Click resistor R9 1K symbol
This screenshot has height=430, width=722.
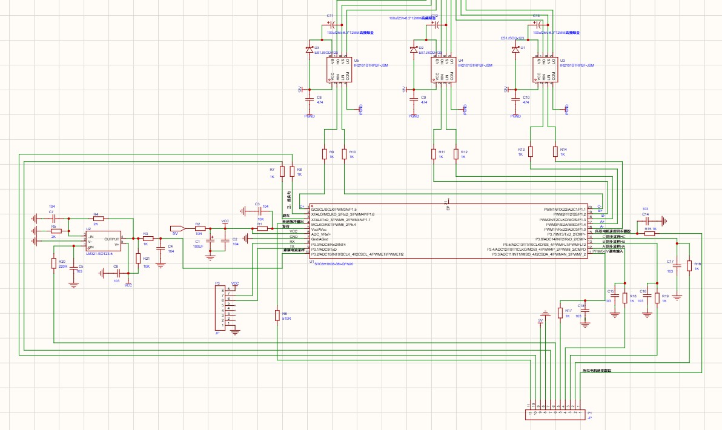(x=325, y=154)
